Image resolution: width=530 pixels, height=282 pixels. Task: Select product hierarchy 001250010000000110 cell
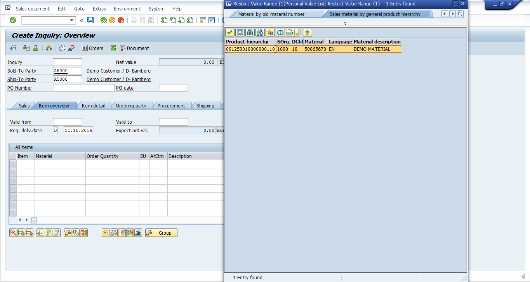[250, 49]
